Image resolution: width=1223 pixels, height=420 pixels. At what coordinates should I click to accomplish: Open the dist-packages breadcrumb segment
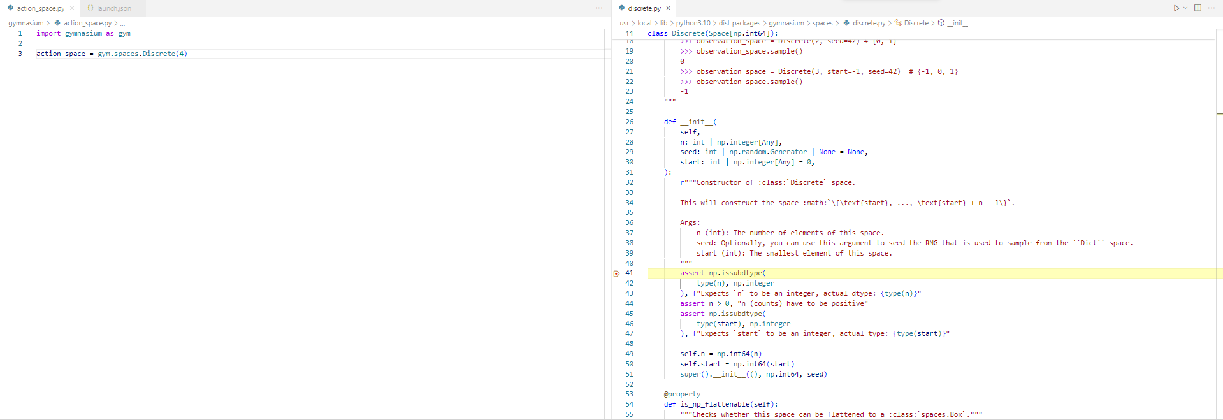click(x=740, y=23)
